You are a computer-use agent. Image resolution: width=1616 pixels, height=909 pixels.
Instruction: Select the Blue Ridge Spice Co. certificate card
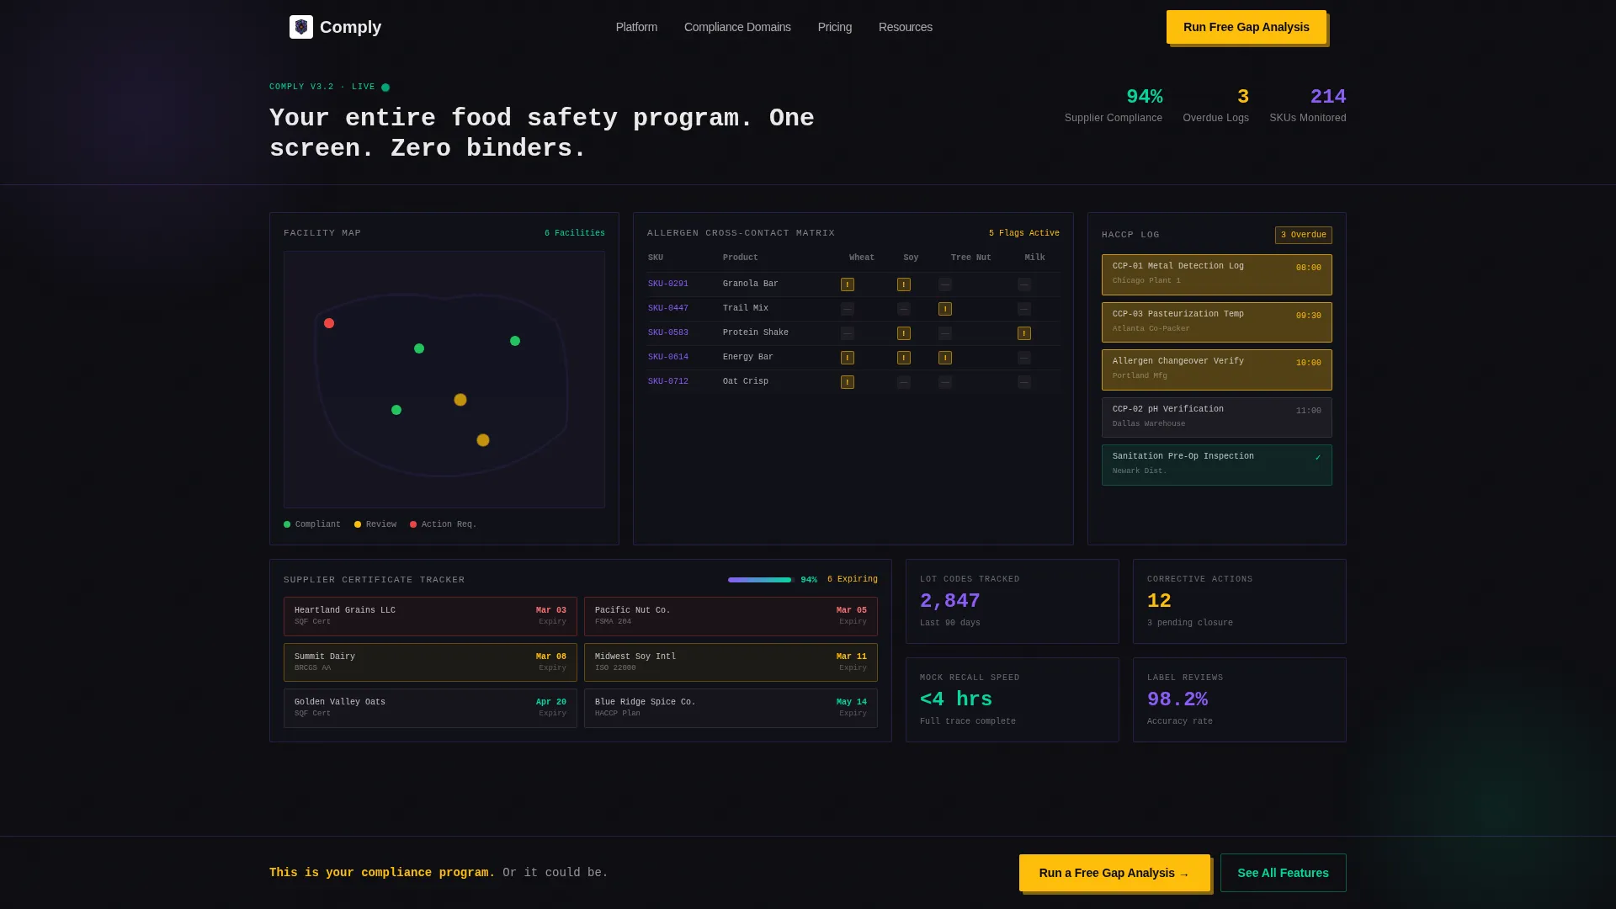[x=731, y=708]
